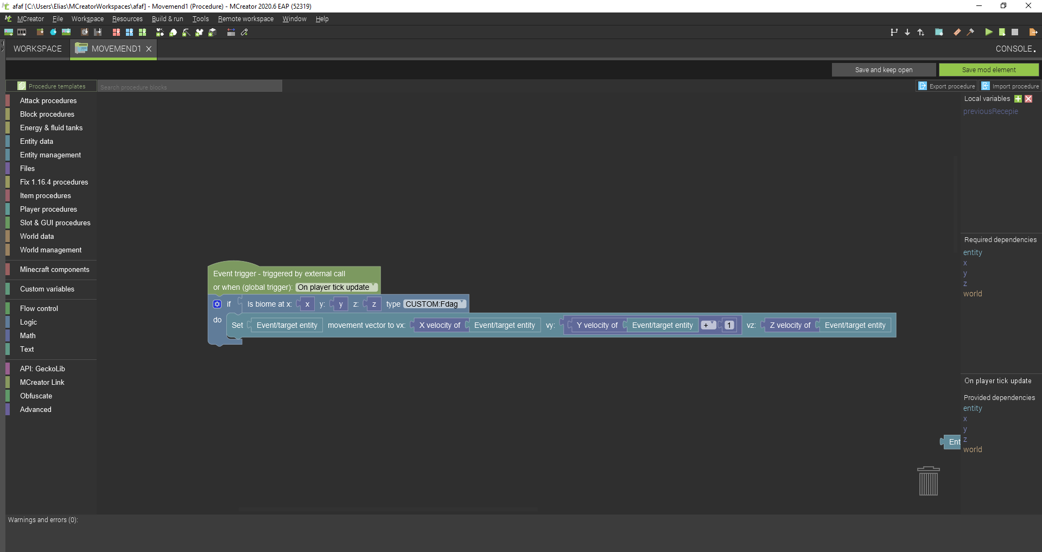Expand the Flow control block category
The image size is (1042, 552).
click(52, 308)
